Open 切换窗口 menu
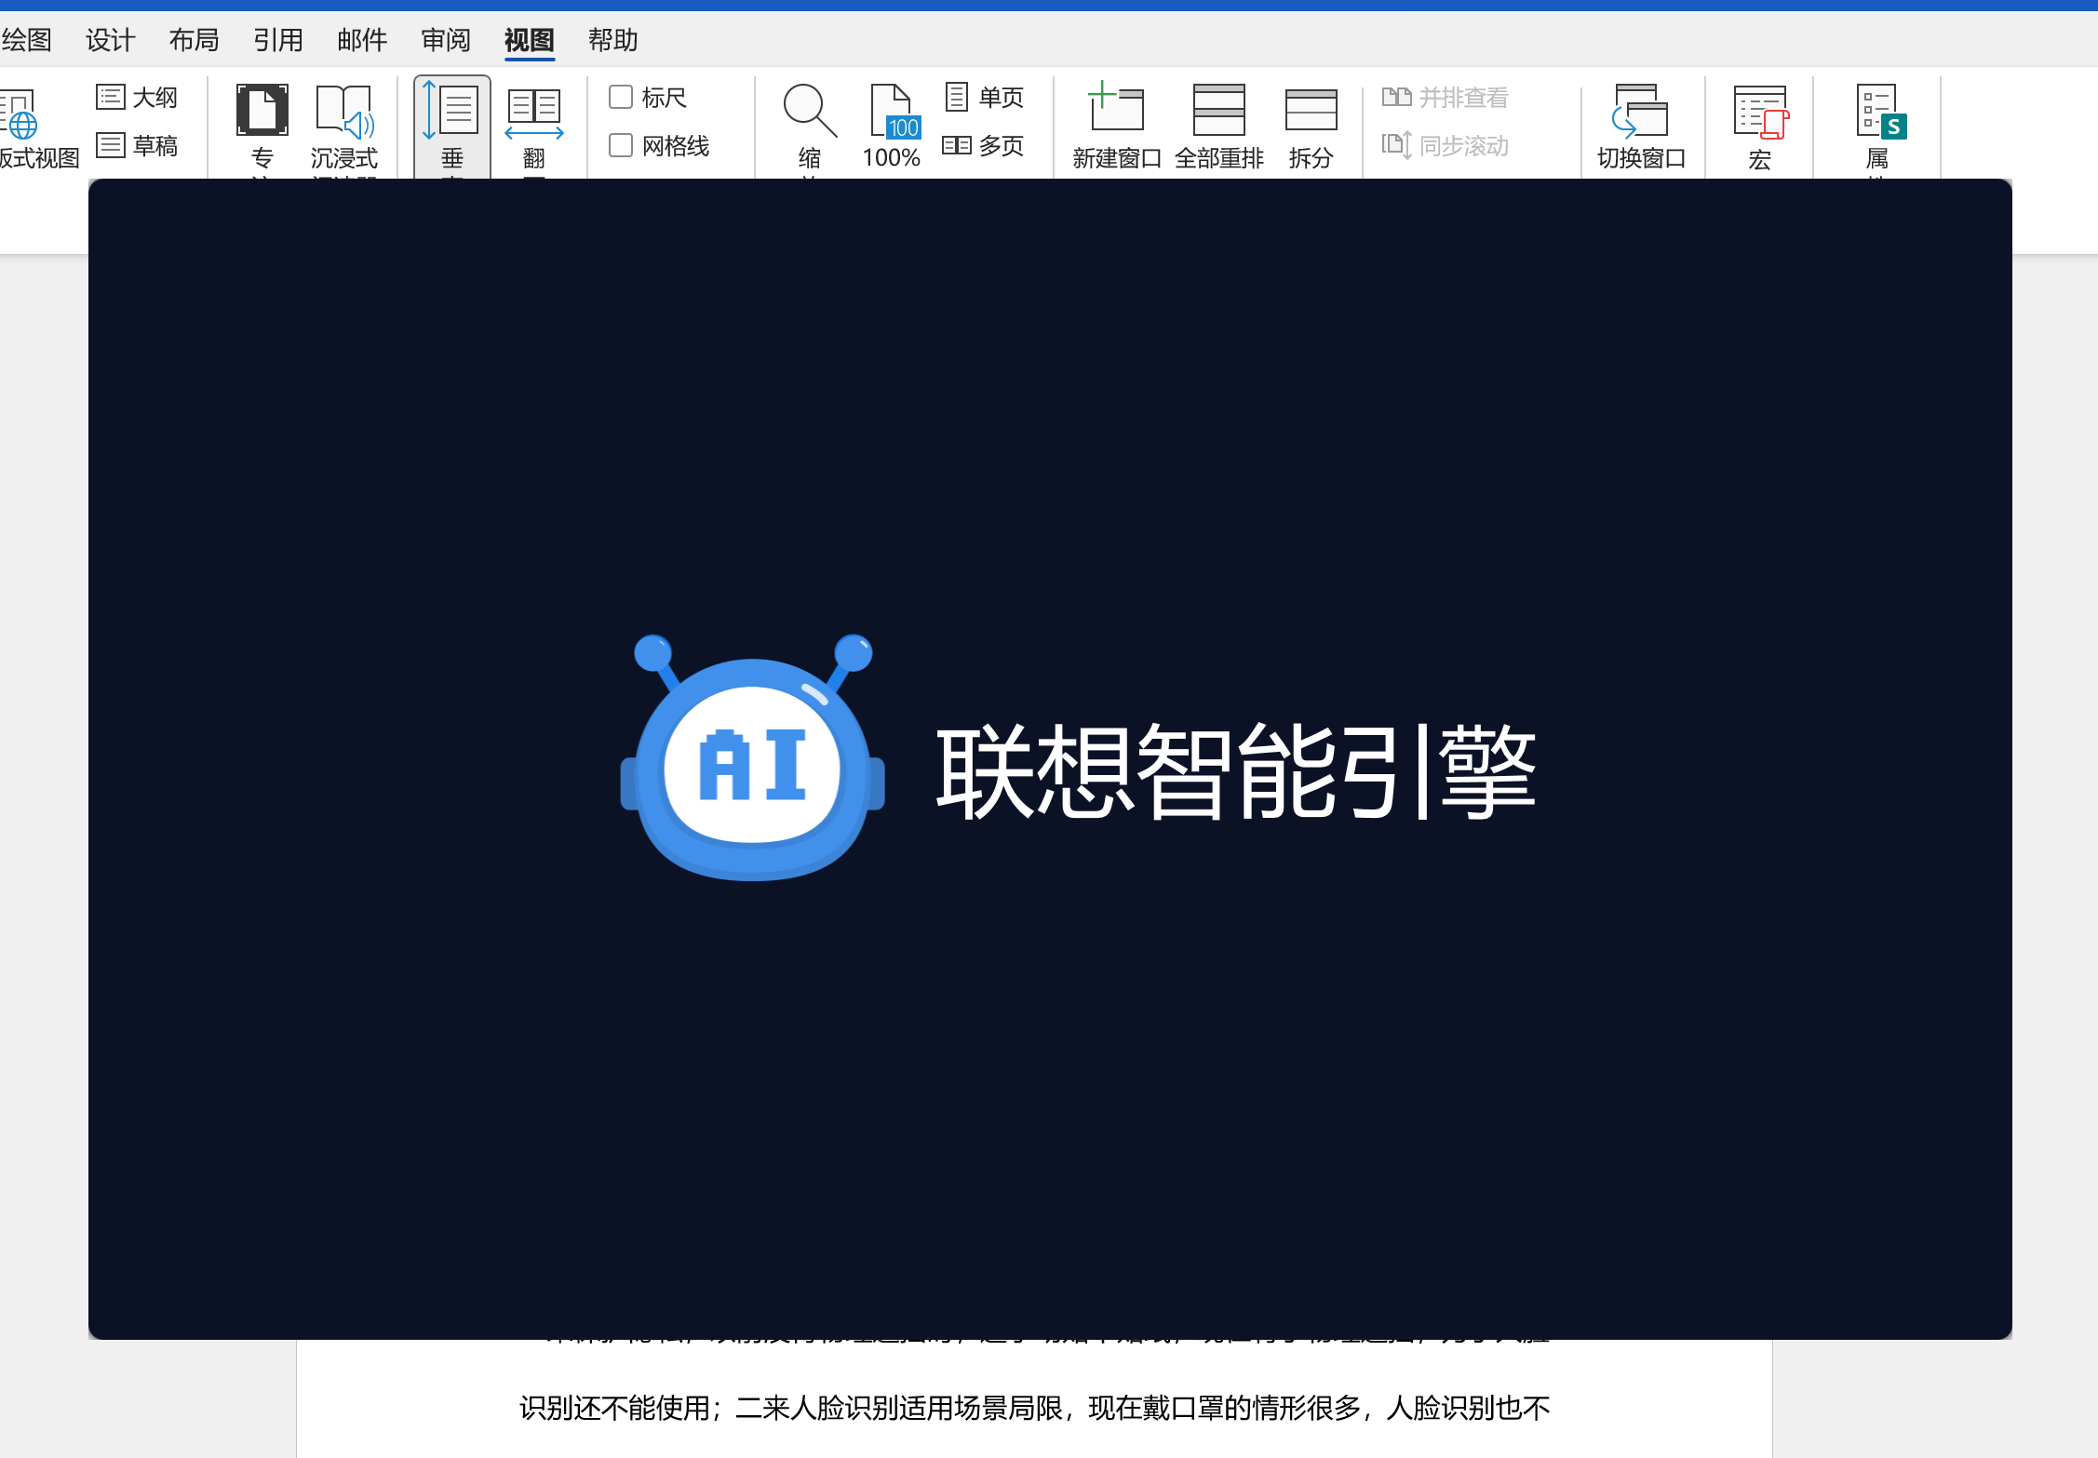The height and width of the screenshot is (1458, 2098). pyautogui.click(x=1641, y=127)
